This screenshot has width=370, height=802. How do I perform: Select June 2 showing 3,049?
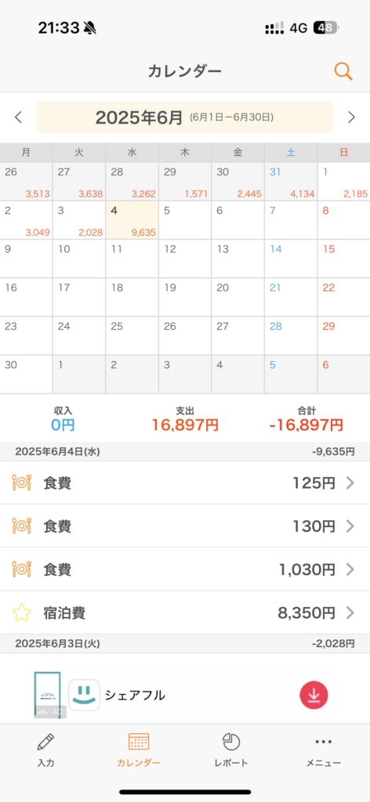26,220
